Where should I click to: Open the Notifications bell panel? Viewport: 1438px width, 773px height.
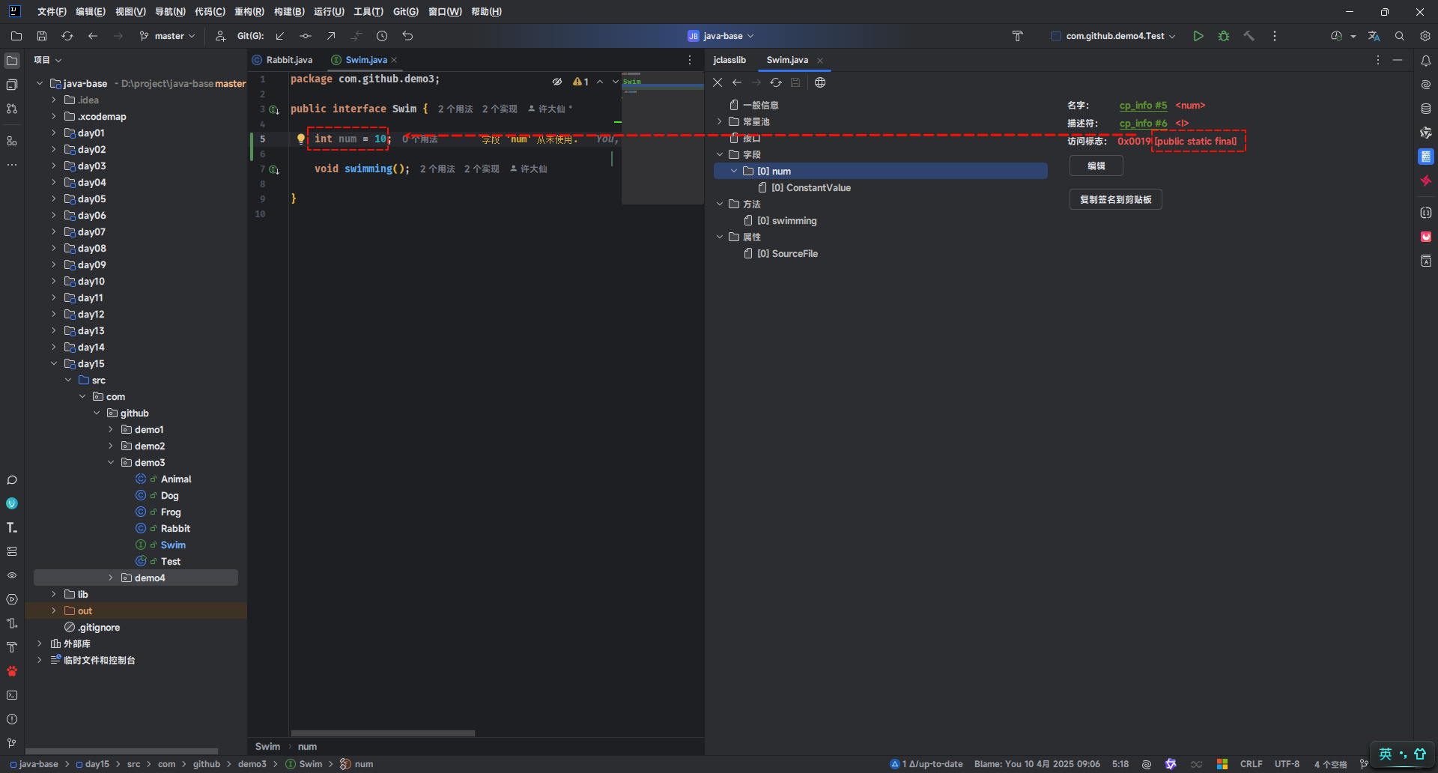(1425, 61)
